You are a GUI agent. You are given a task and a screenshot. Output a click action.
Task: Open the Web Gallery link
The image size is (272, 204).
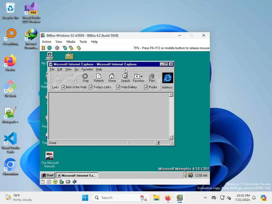(127, 87)
